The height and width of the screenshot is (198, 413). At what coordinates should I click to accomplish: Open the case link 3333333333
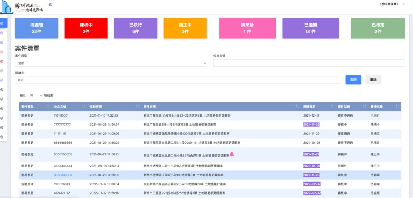coord(63,175)
